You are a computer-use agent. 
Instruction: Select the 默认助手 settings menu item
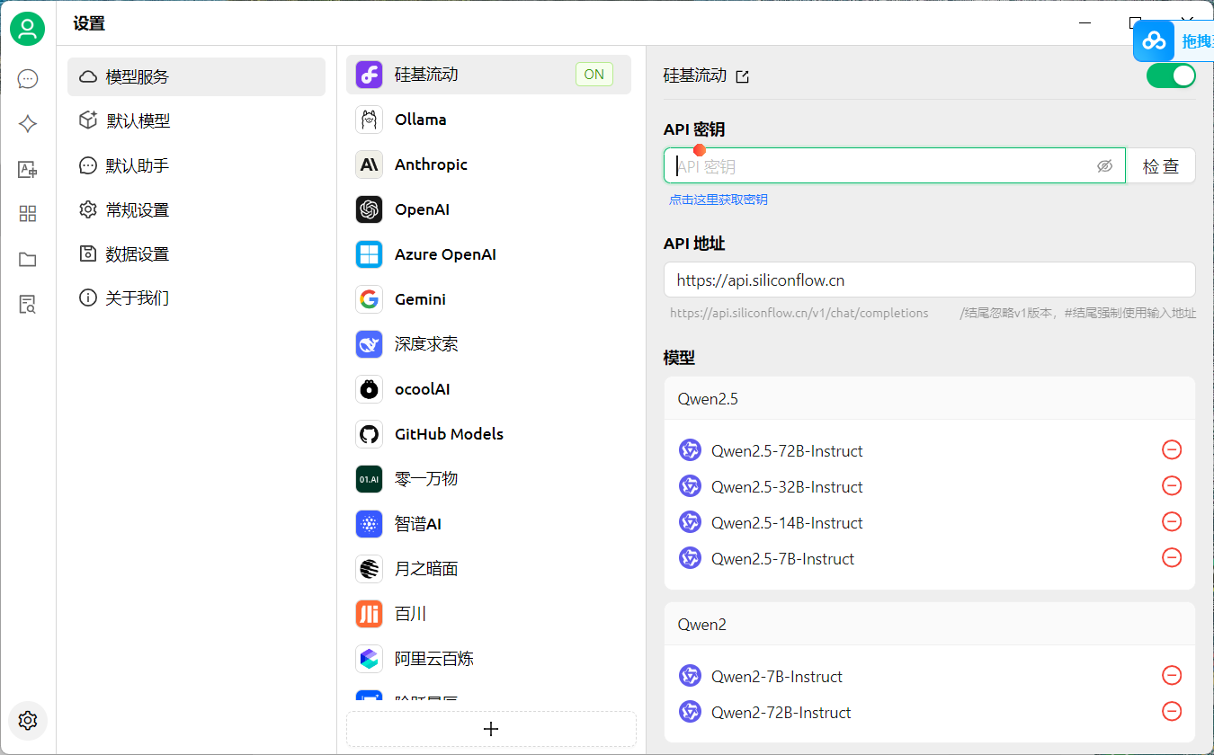coord(196,165)
